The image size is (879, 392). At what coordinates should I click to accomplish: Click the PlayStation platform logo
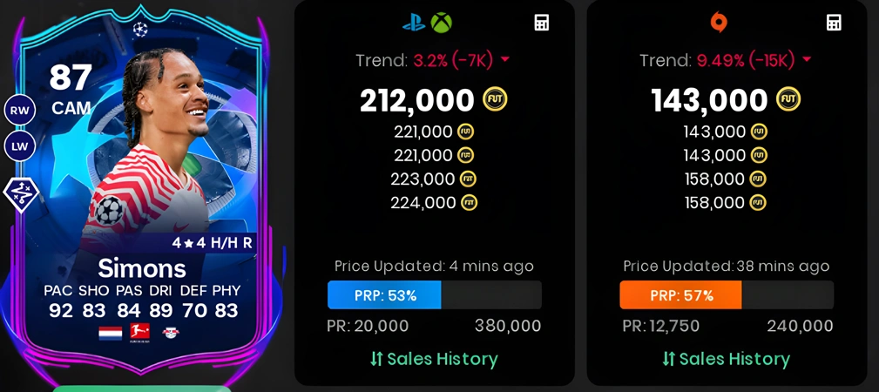pos(414,23)
